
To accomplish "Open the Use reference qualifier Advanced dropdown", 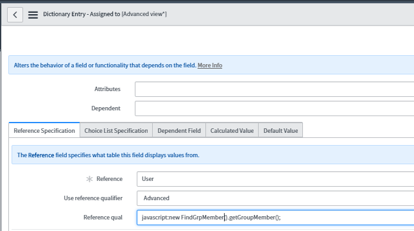I will (275, 198).
